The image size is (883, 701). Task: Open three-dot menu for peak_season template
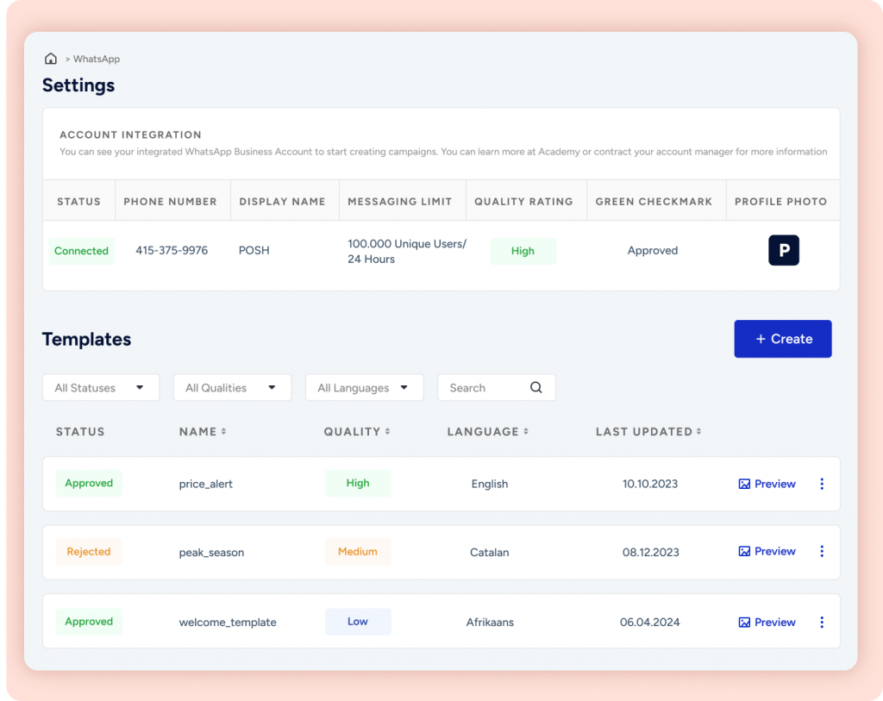[x=821, y=552]
